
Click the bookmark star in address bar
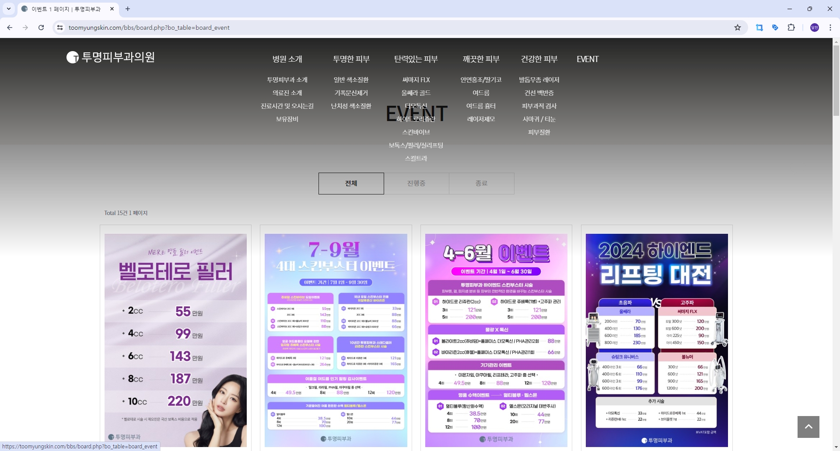[x=738, y=27]
